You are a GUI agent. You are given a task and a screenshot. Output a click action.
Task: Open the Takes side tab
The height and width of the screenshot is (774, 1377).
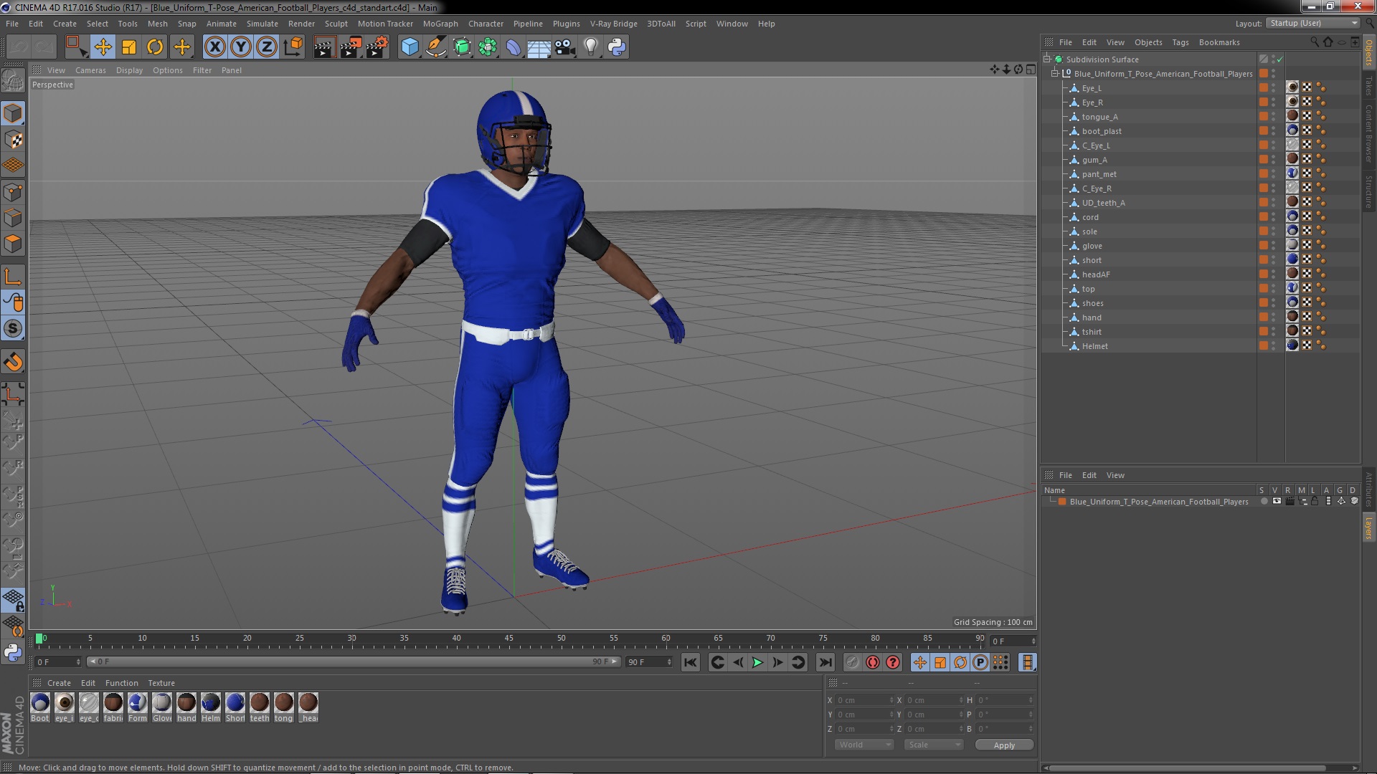click(1369, 86)
